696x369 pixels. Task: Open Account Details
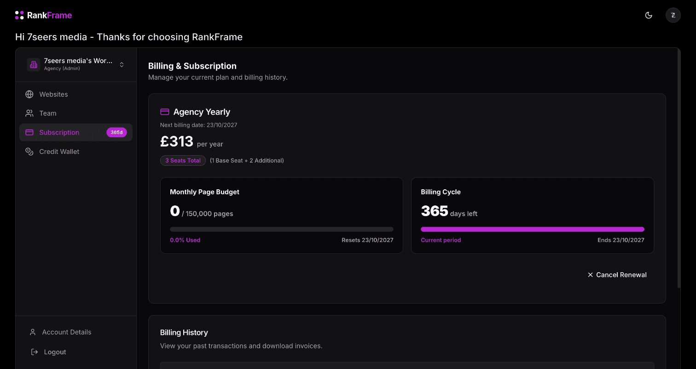(x=67, y=332)
